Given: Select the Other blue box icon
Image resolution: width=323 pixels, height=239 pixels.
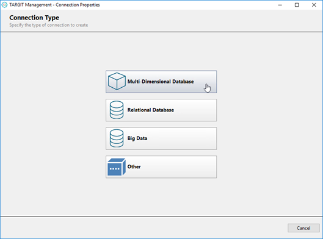Looking at the screenshot, I should 117,167.
